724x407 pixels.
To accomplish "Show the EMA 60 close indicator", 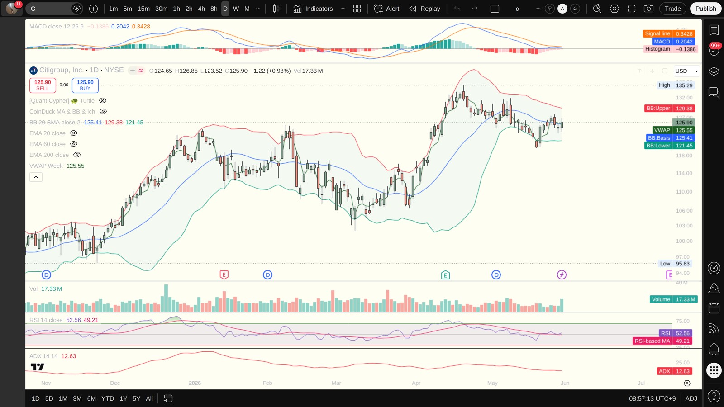I will (x=74, y=144).
